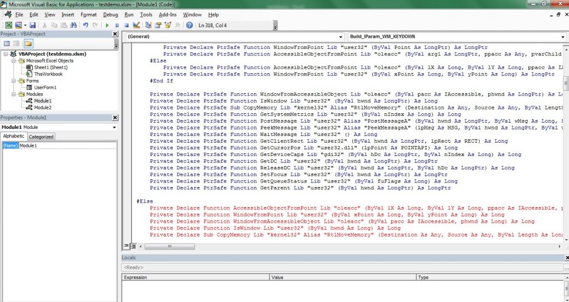Open the Add-Ins menu
The height and width of the screenshot is (302, 569).
tap(168, 14)
